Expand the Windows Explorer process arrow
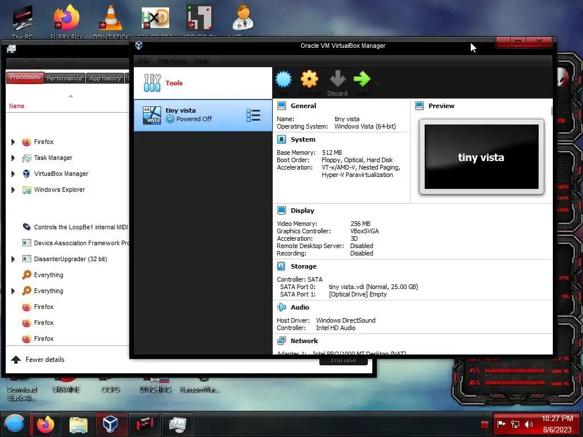The height and width of the screenshot is (437, 583). (13, 190)
